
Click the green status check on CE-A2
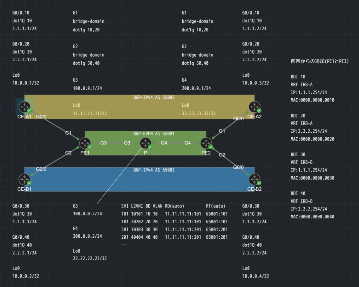tap(259, 111)
